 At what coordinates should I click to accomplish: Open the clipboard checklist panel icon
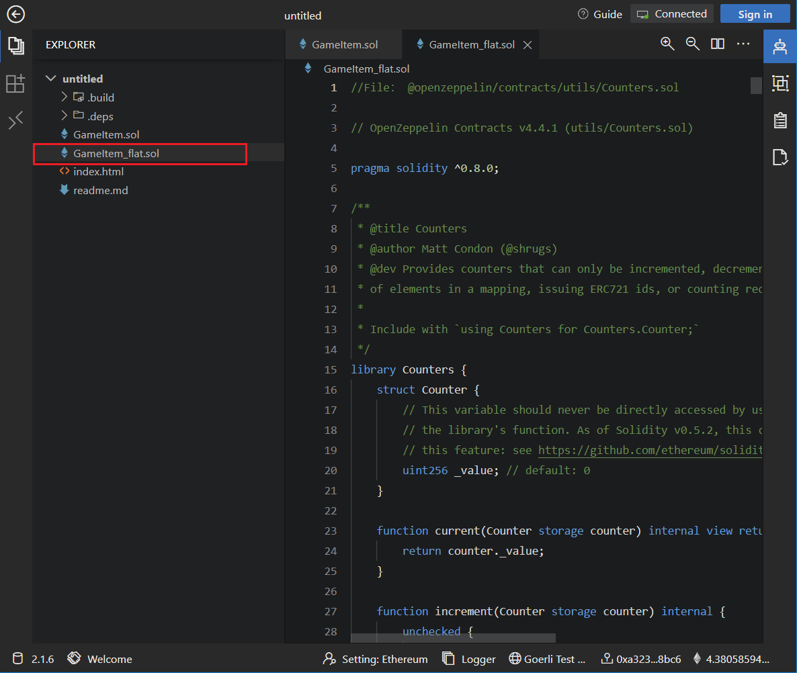click(x=780, y=120)
